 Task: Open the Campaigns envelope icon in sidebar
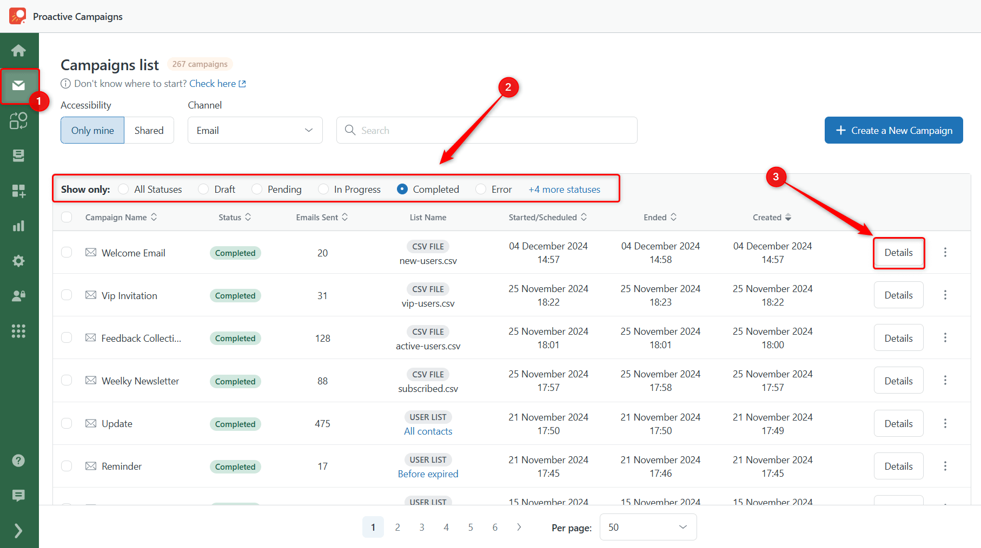[18, 85]
